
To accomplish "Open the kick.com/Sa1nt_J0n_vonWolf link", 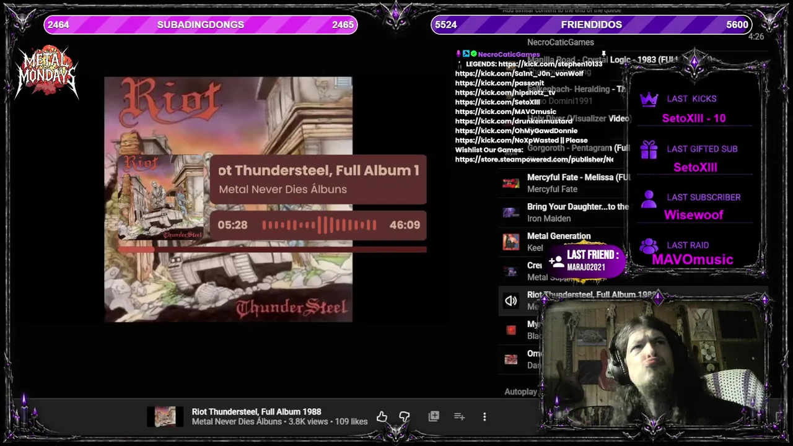I will [519, 74].
